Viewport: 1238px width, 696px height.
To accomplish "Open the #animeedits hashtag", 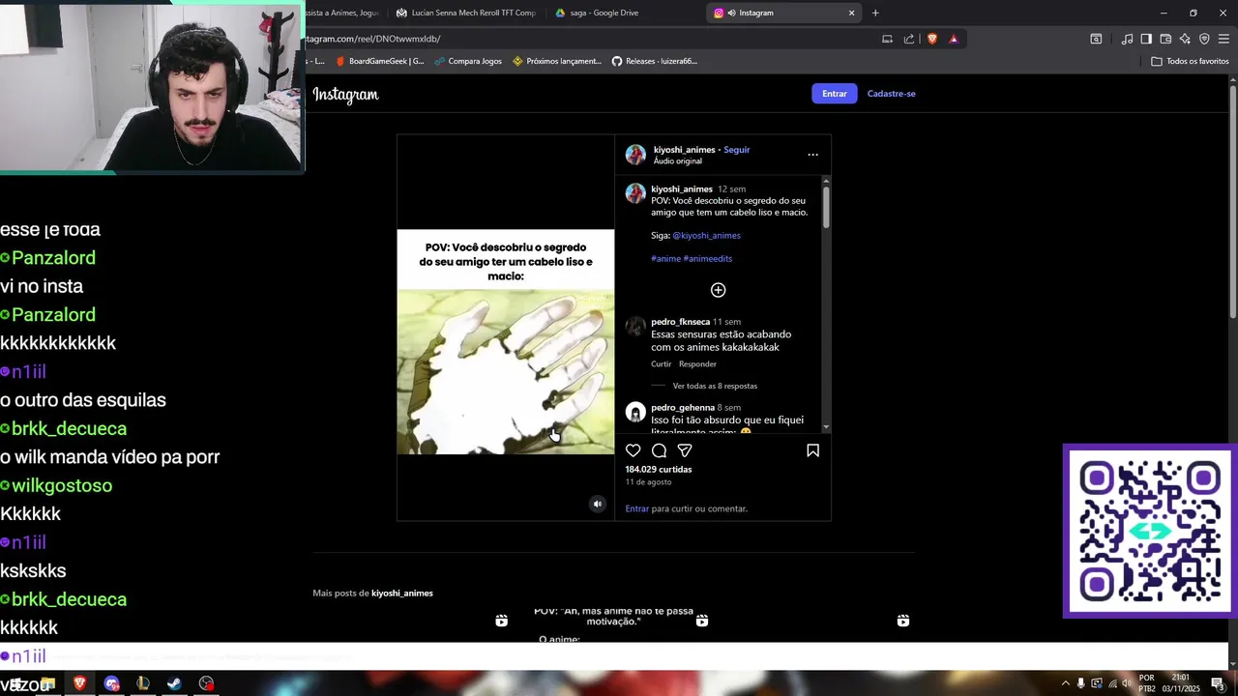I will 707,259.
